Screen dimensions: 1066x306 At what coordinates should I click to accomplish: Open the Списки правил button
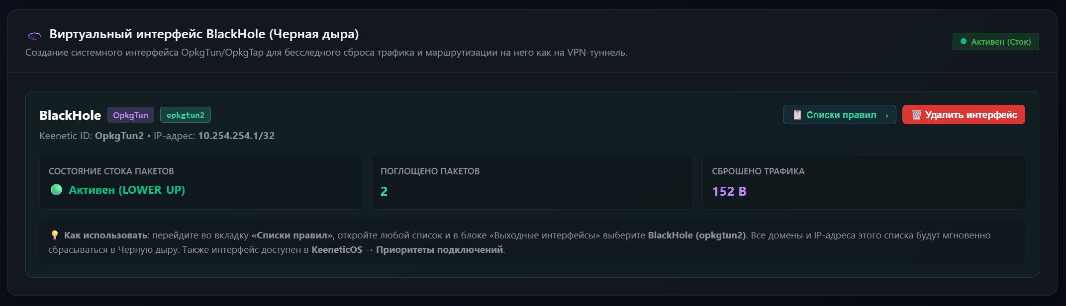click(x=840, y=115)
